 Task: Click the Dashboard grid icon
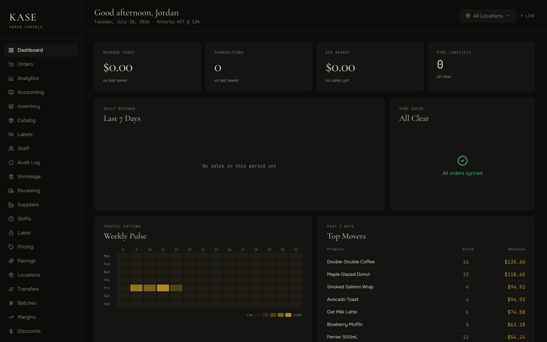[11, 50]
